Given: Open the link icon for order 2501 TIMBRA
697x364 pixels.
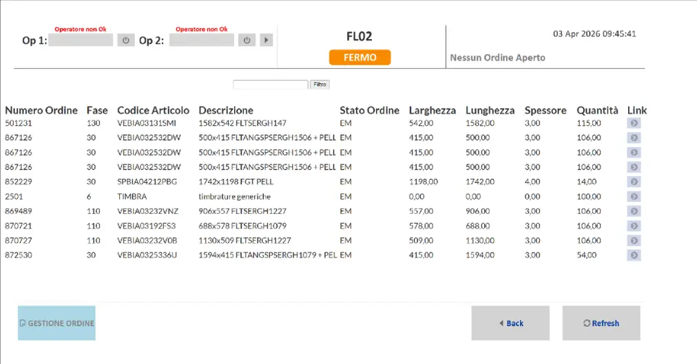Looking at the screenshot, I should [634, 196].
